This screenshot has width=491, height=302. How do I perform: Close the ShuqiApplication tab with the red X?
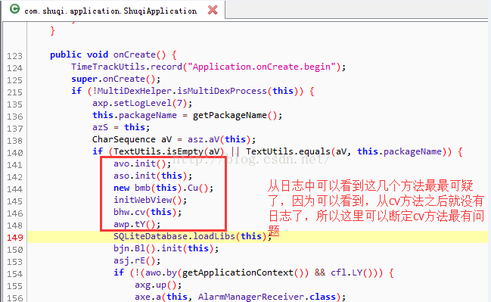[x=213, y=10]
